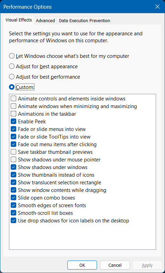Click the OK button

[82, 265]
